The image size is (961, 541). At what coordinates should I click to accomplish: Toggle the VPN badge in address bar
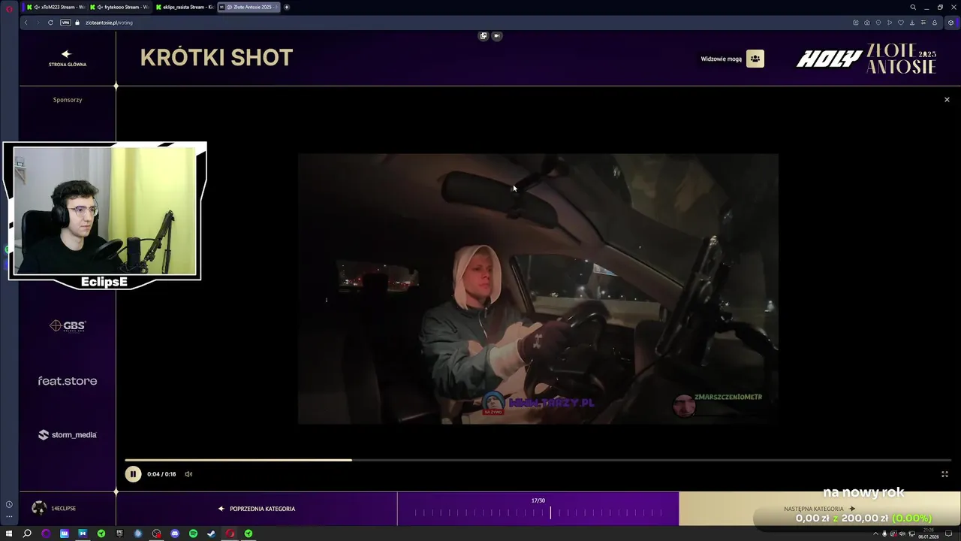(x=65, y=23)
